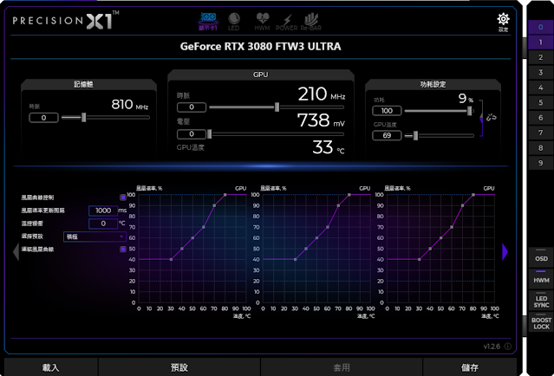Select profile slot 4
The height and width of the screenshot is (376, 554).
(x=541, y=88)
